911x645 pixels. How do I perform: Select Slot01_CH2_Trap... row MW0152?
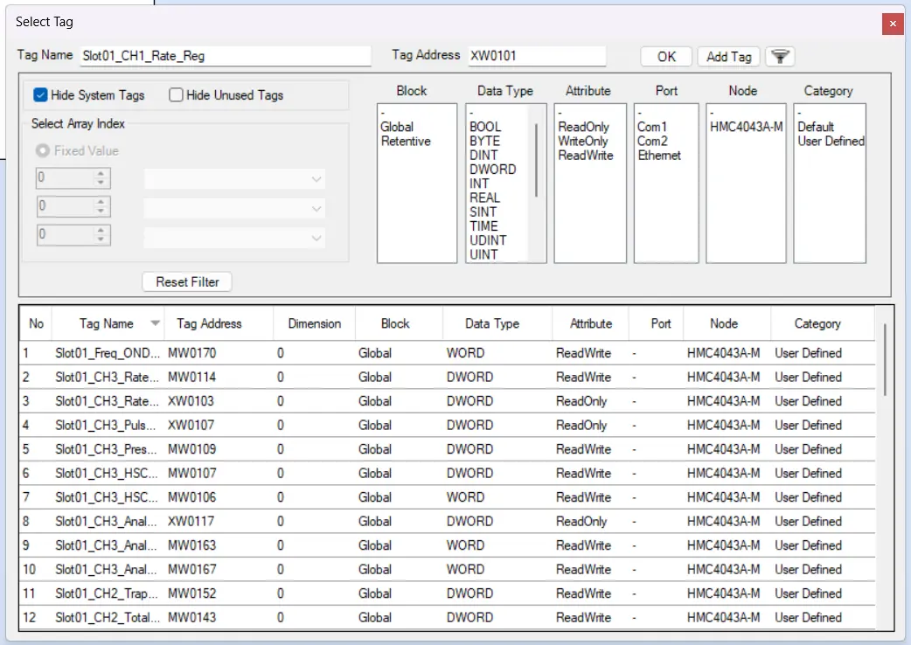tap(448, 593)
